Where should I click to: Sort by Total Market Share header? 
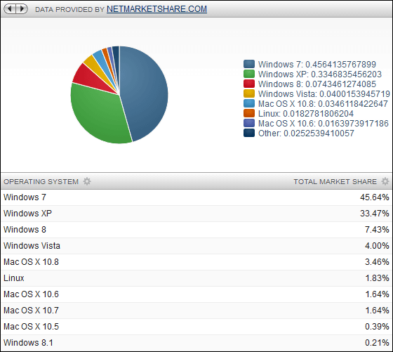click(335, 181)
